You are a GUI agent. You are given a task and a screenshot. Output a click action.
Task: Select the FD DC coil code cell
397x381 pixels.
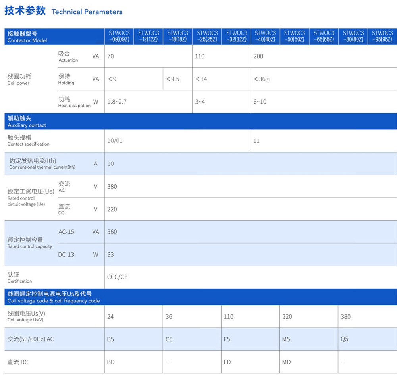coord(227,362)
